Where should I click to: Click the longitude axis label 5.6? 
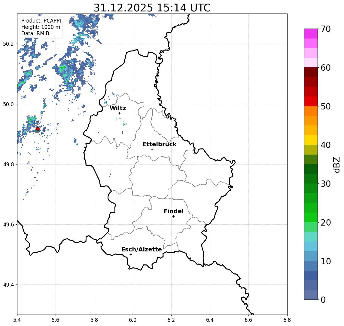pyautogui.click(x=56, y=320)
